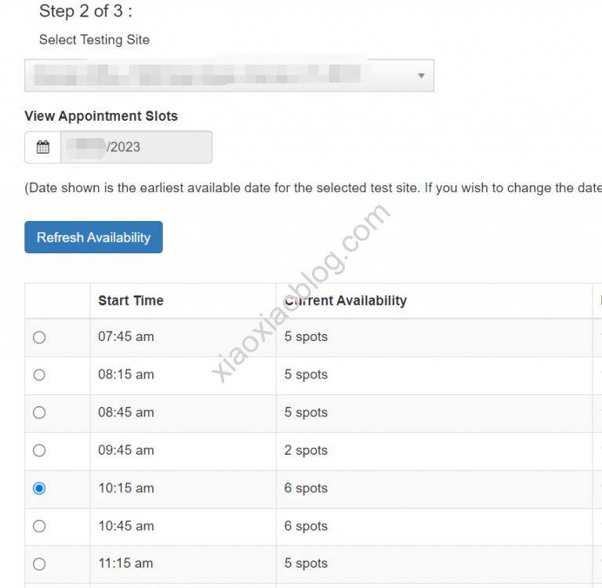Open the Select Testing Site dropdown
Image resolution: width=602 pixels, height=588 pixels.
(x=229, y=75)
